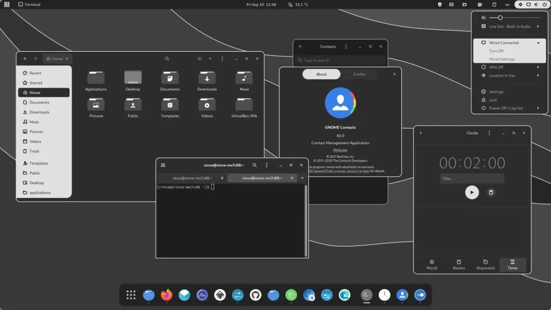The height and width of the screenshot is (310, 551).
Task: Open the GitHub app from the dock
Action: 257,295
